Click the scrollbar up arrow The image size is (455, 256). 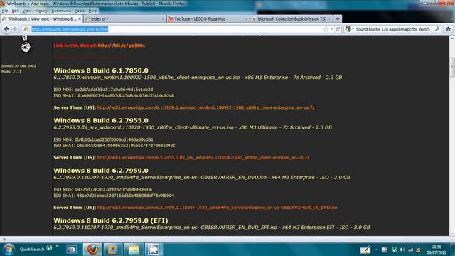pyautogui.click(x=452, y=38)
